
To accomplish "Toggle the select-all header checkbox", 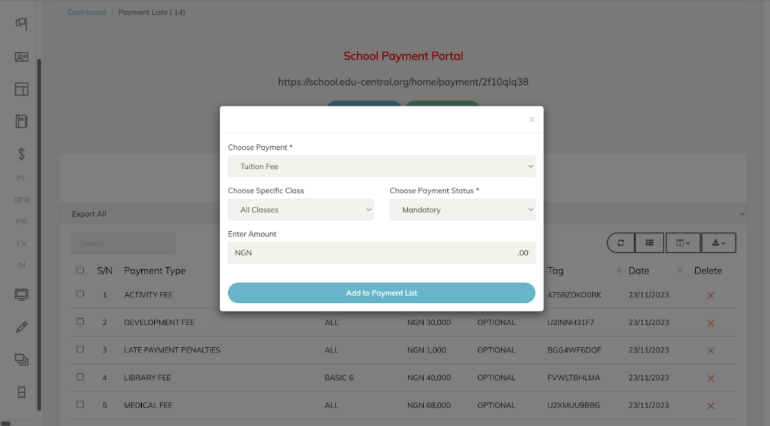I will tap(80, 270).
